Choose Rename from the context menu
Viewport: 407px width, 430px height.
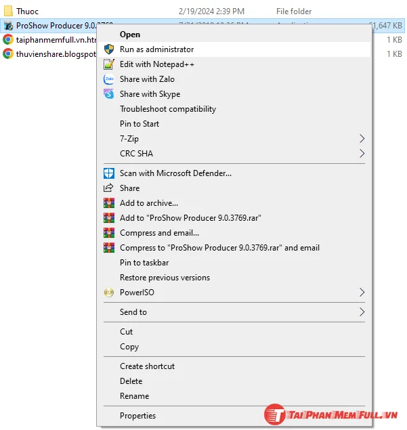point(234,396)
